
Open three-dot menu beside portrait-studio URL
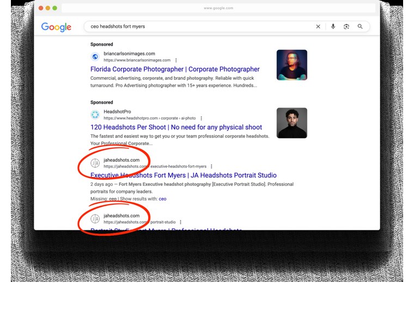click(180, 222)
